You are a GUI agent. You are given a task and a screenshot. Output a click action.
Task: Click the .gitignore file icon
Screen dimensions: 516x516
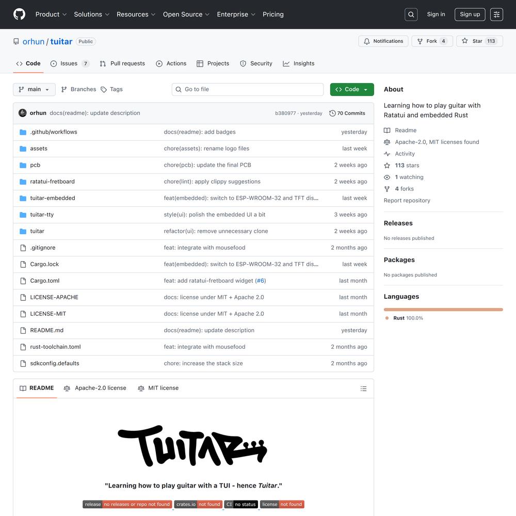(x=23, y=248)
